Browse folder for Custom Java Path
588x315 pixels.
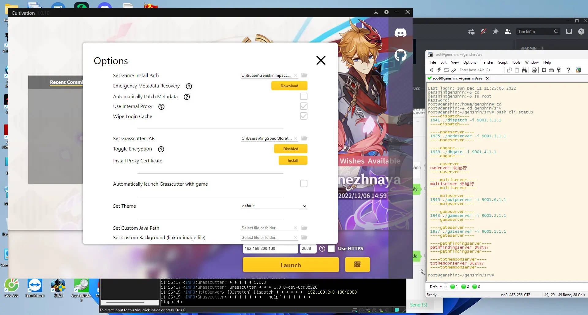(x=304, y=228)
